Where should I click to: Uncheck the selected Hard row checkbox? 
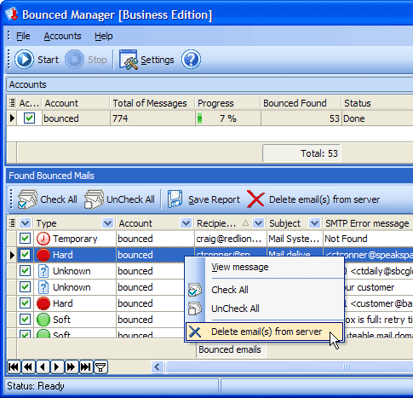tap(25, 255)
